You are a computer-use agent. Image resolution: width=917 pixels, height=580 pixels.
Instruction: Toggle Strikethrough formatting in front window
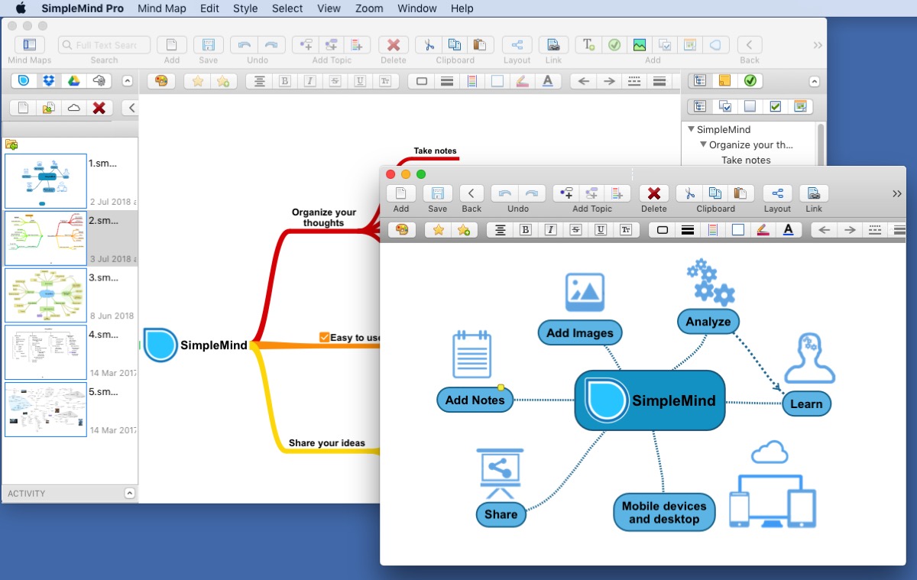(x=575, y=229)
